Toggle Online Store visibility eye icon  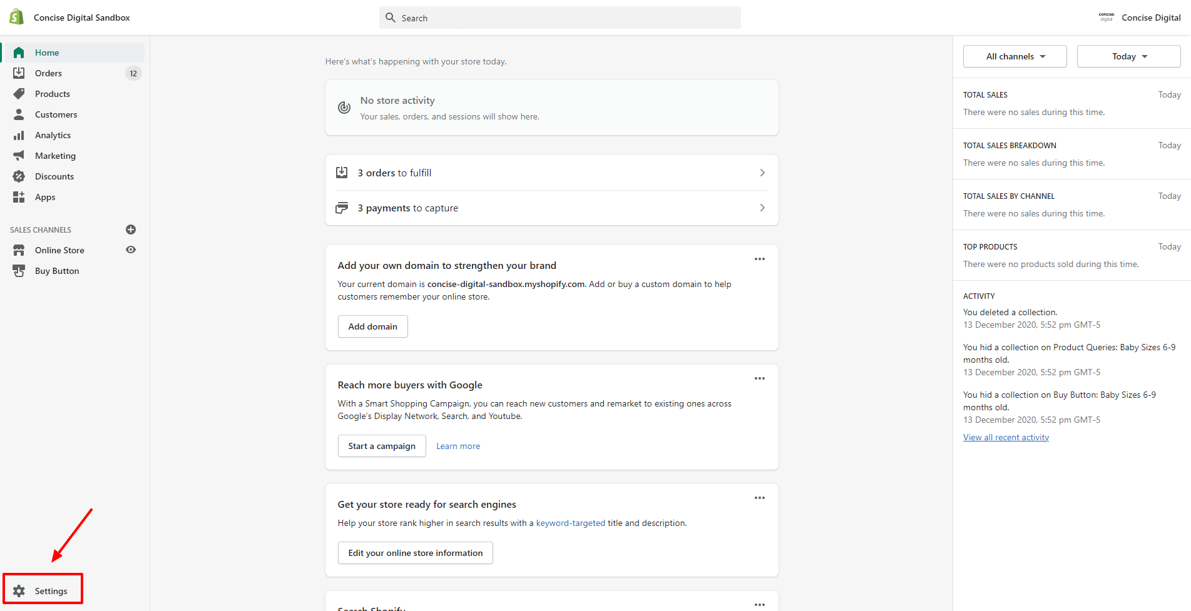131,250
